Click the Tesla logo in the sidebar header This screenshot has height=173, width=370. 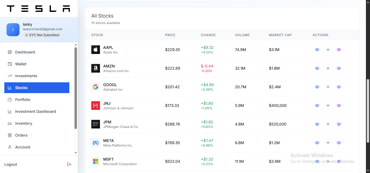38,9
